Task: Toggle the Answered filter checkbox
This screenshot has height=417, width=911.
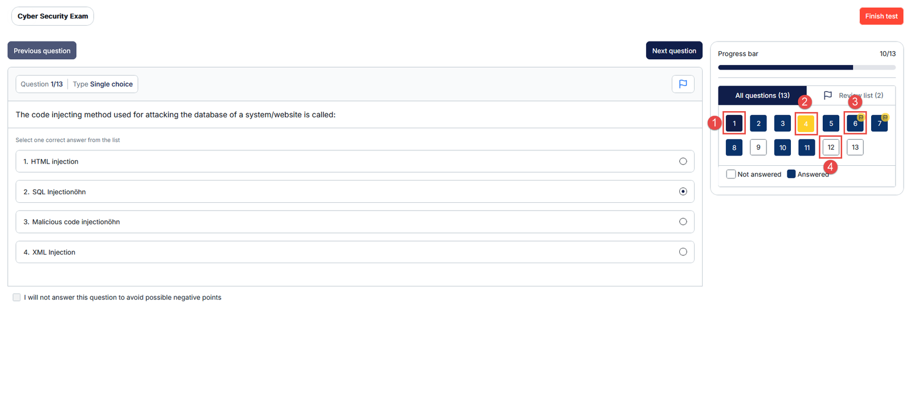Action: [791, 174]
